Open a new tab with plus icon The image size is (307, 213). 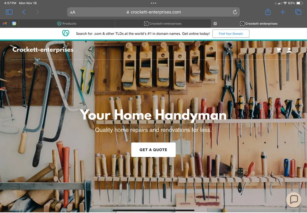click(x=283, y=12)
